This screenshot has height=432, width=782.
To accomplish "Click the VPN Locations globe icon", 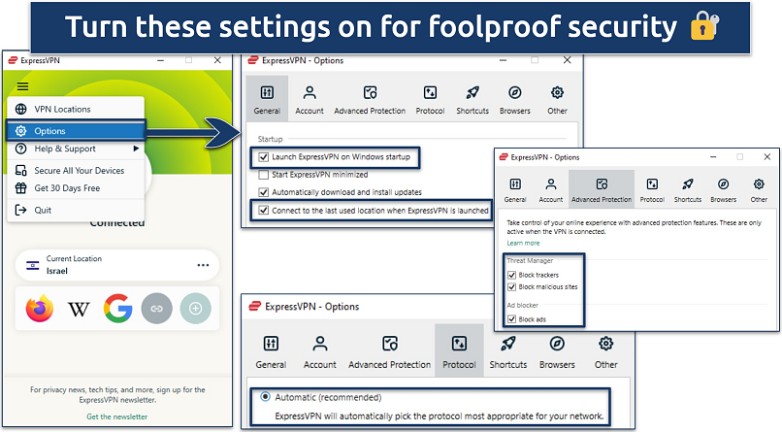I will (x=21, y=109).
